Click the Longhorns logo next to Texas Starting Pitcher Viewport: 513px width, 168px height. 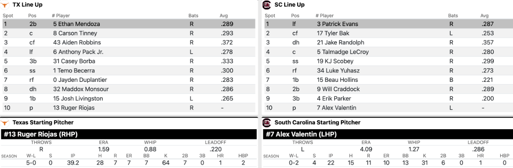6,122
